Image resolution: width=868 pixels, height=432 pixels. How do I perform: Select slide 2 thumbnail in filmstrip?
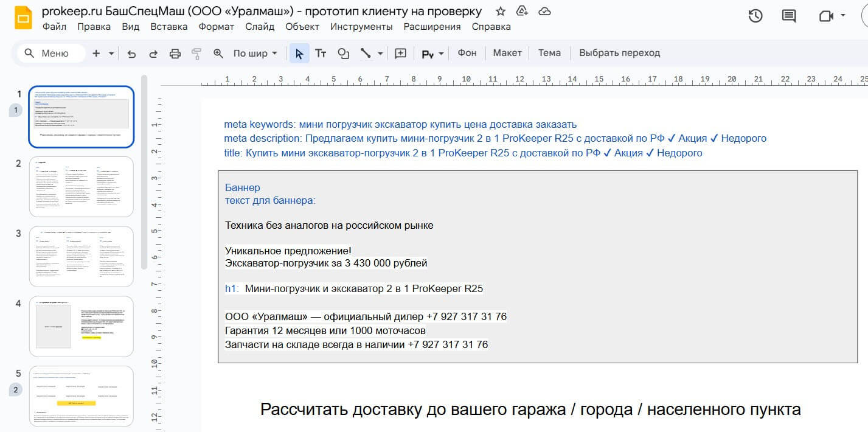click(x=82, y=187)
